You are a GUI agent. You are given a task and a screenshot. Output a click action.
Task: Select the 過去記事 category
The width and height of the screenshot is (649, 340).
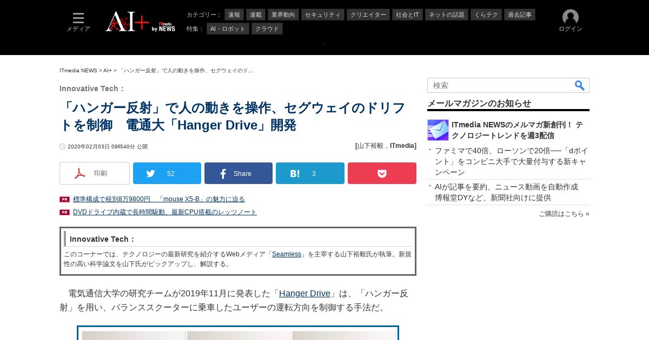tap(520, 15)
